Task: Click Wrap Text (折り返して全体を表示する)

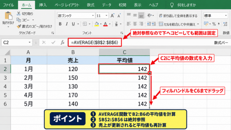Action: [x=178, y=16]
